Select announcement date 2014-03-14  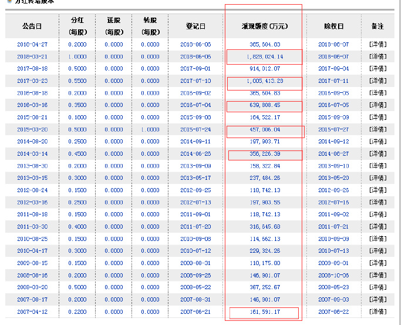point(32,154)
